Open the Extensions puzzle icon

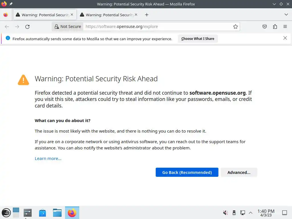(x=275, y=27)
